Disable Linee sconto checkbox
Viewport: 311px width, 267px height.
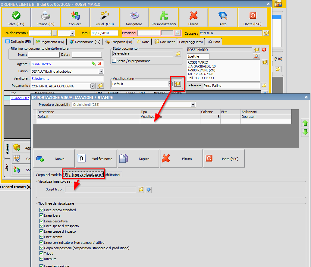tap(42, 237)
